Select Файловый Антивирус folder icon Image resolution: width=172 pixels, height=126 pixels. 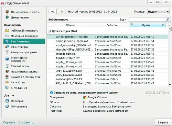(x=7, y=30)
